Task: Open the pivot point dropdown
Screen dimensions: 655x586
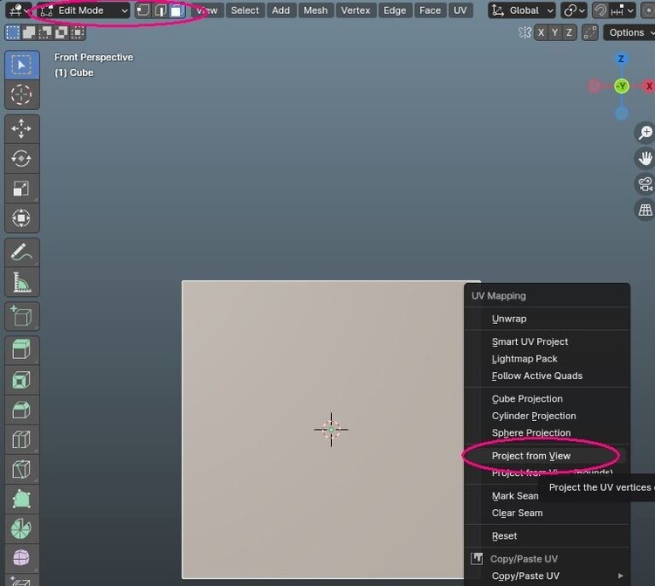Action: pos(574,10)
